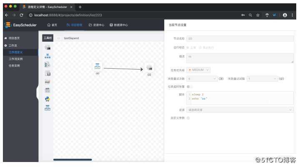This screenshot has width=300, height=167.
Task: Go forward in browser history
Action: point(14,15)
